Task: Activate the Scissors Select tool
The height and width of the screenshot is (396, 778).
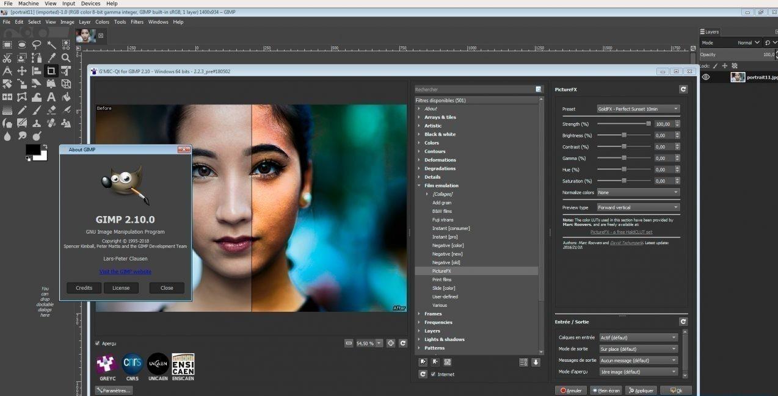Action: pyautogui.click(x=7, y=58)
